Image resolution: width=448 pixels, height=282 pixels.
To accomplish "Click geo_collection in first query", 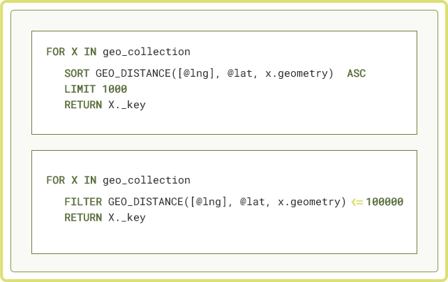I will (147, 52).
